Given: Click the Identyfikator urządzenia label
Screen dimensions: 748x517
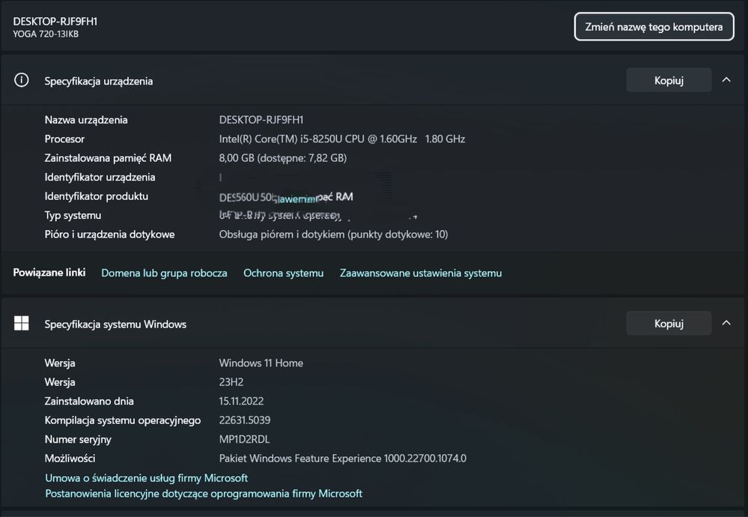Looking at the screenshot, I should tap(100, 177).
